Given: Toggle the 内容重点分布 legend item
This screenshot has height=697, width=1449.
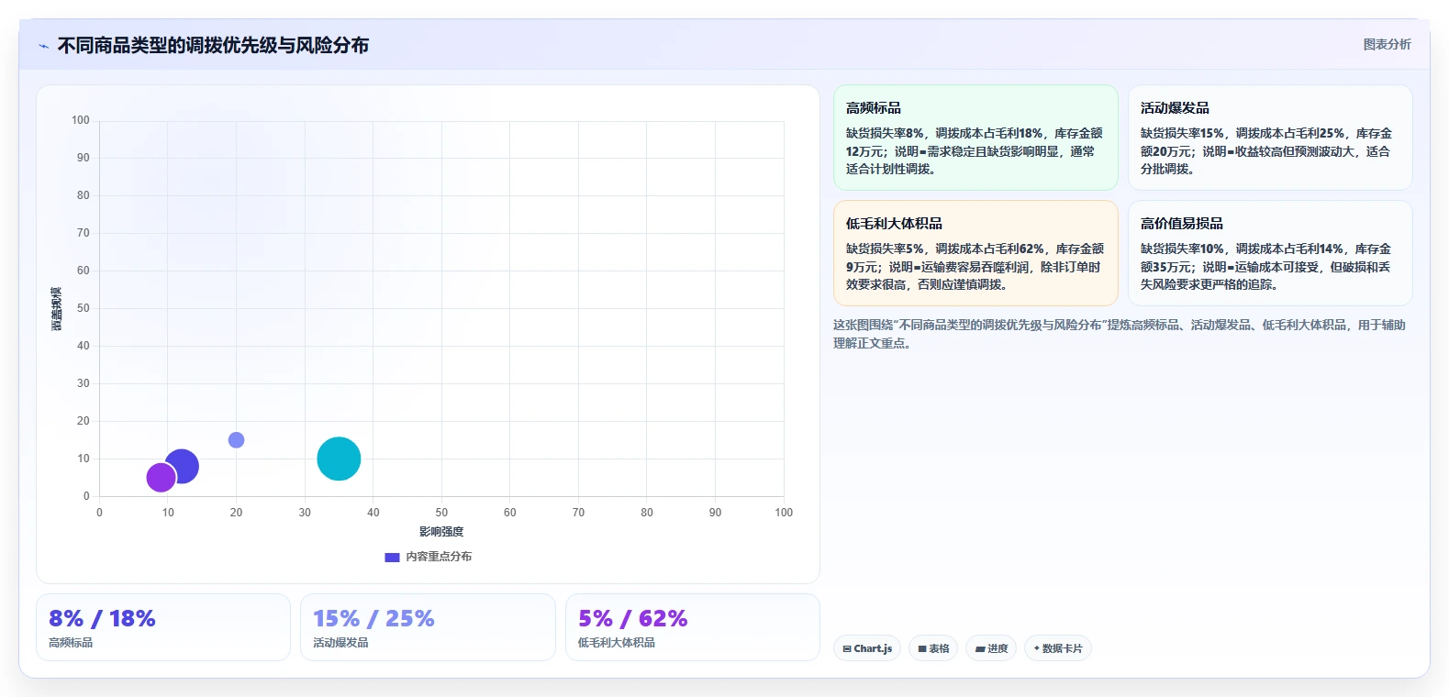Looking at the screenshot, I should (x=429, y=557).
